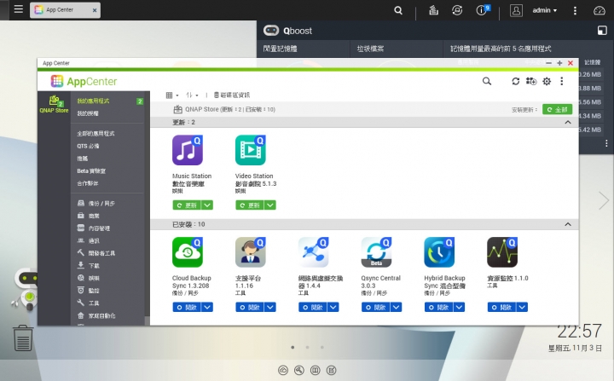
Task: Open the dashboard gauge icon
Action: 600,10
